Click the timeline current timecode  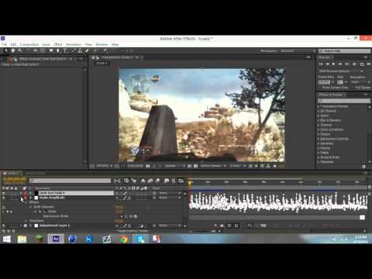15,179
